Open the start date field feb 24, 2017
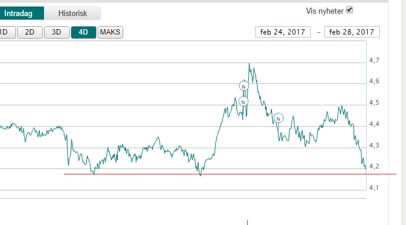The width and height of the screenshot is (406, 225). click(283, 32)
